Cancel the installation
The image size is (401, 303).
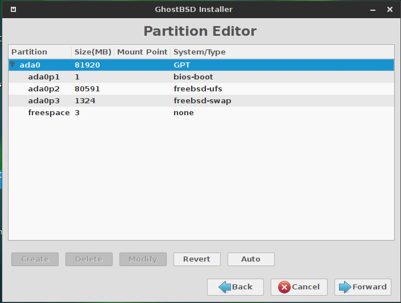pos(299,287)
